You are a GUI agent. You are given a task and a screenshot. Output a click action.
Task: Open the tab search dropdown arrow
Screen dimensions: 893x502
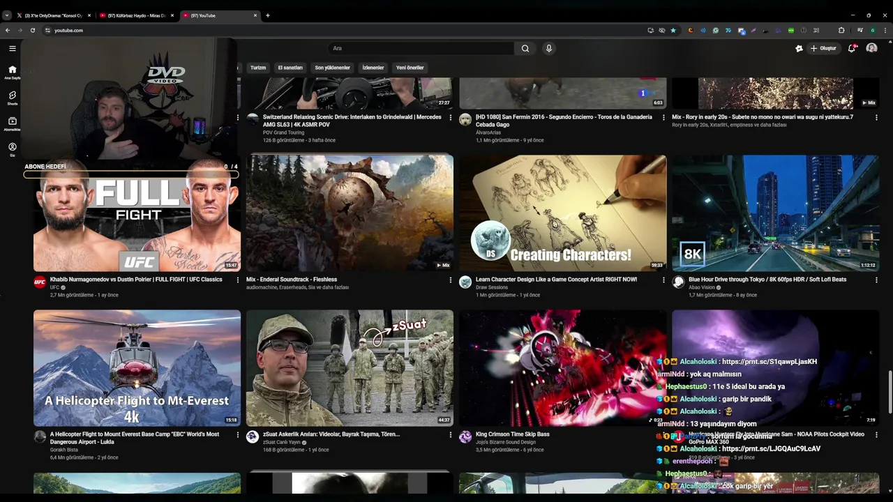click(7, 15)
